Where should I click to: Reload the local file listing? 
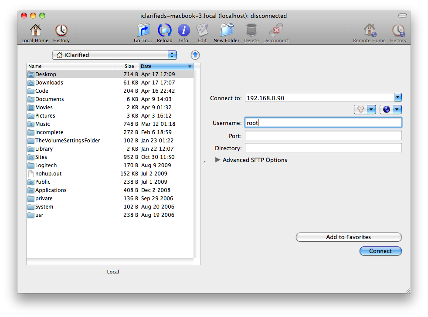pos(164,31)
